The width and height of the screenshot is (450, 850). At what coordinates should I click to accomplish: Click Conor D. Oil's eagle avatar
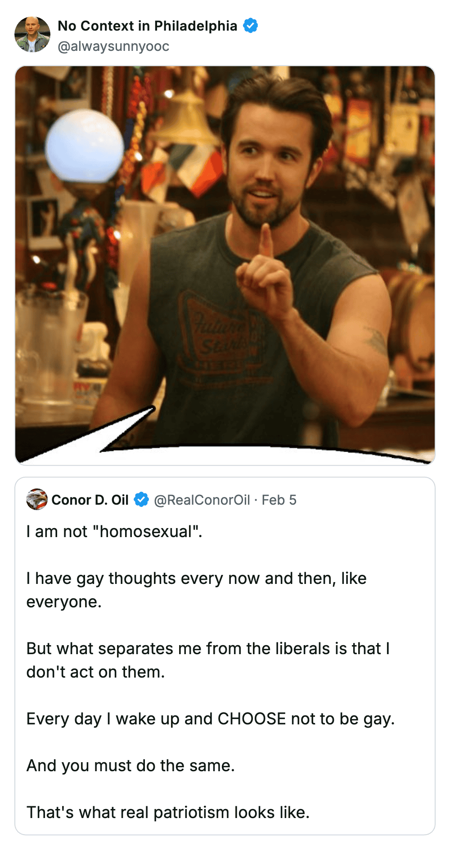click(36, 499)
